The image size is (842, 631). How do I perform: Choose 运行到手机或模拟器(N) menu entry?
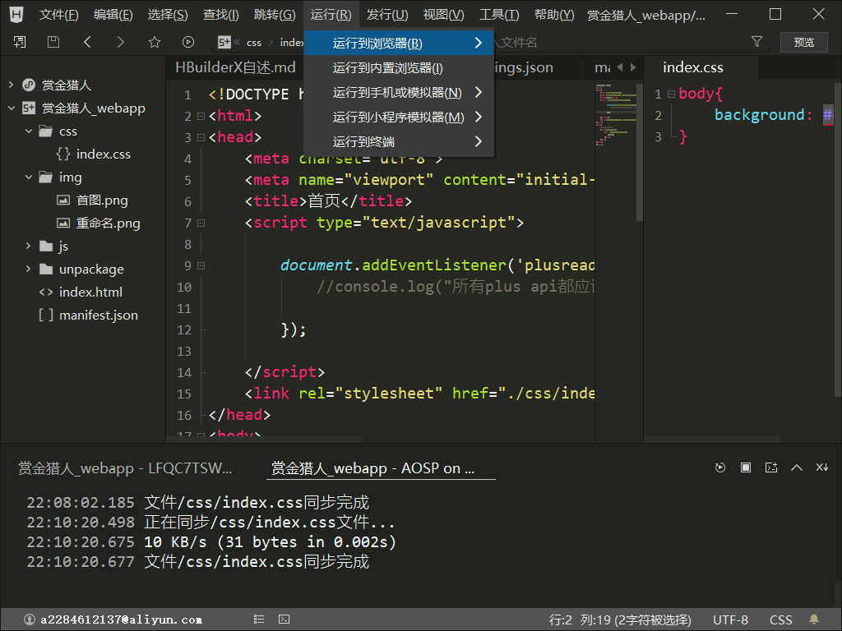click(399, 92)
